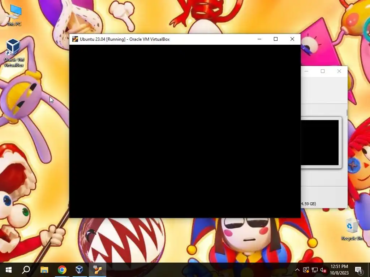
Task: Open the clock and date flyout
Action: pyautogui.click(x=339, y=270)
